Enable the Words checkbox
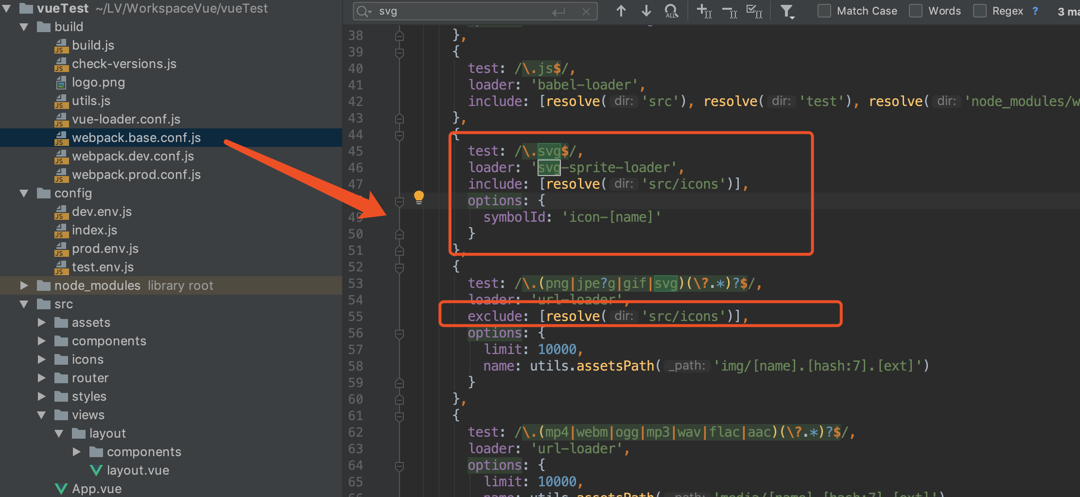This screenshot has height=497, width=1080. click(x=916, y=11)
